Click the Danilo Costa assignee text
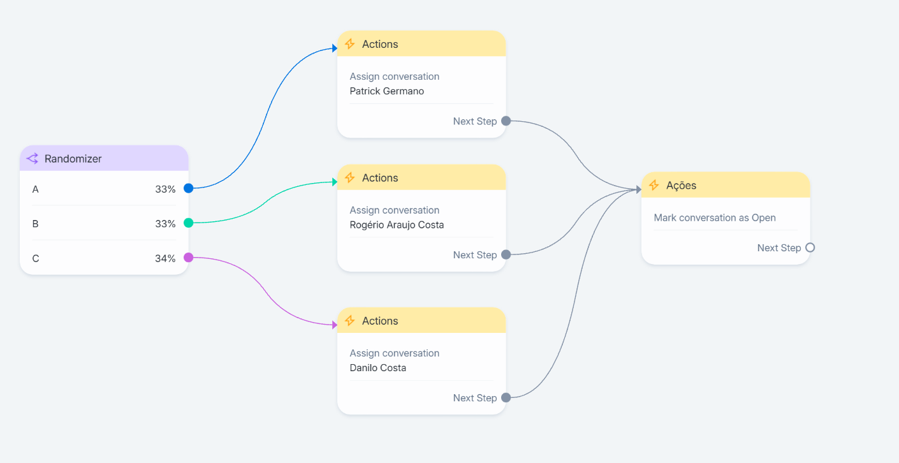This screenshot has width=899, height=463. [x=378, y=368]
